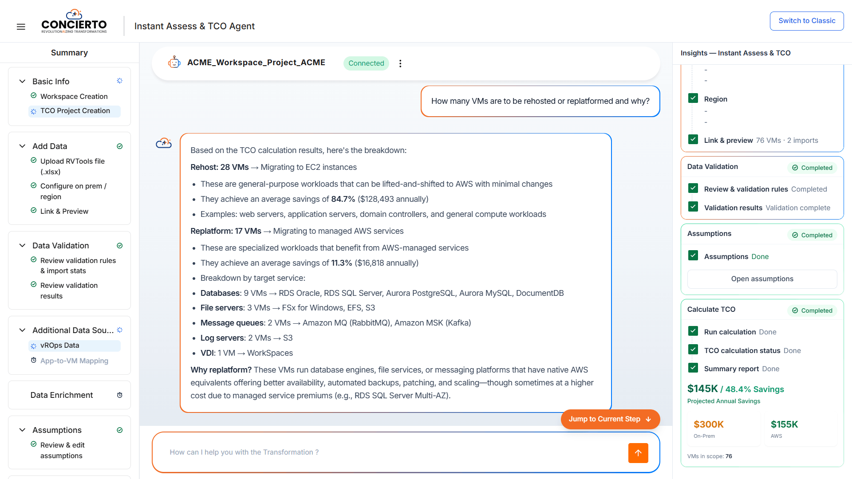Select Upload RVTools file (.xlsx) step
The width and height of the screenshot is (852, 479).
point(72,166)
